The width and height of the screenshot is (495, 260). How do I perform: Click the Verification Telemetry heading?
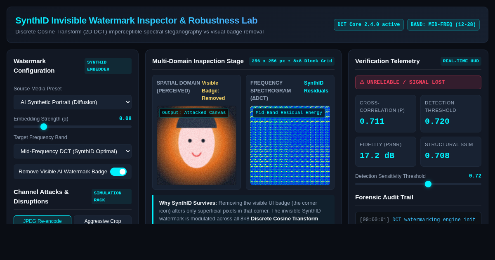[387, 61]
